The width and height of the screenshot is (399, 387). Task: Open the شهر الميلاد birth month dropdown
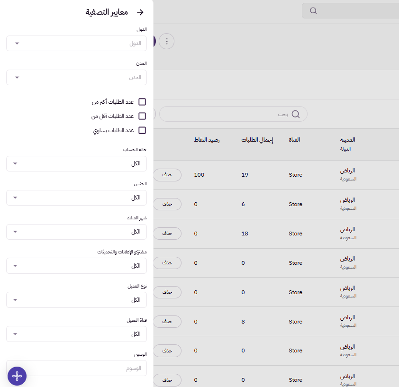(x=76, y=232)
